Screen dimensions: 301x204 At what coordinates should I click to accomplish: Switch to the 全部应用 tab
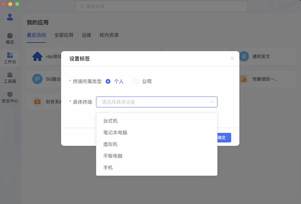click(x=64, y=35)
